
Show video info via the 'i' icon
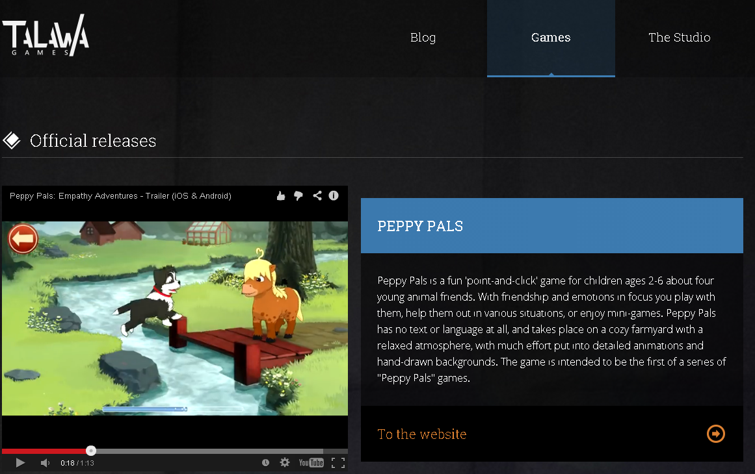(x=334, y=195)
